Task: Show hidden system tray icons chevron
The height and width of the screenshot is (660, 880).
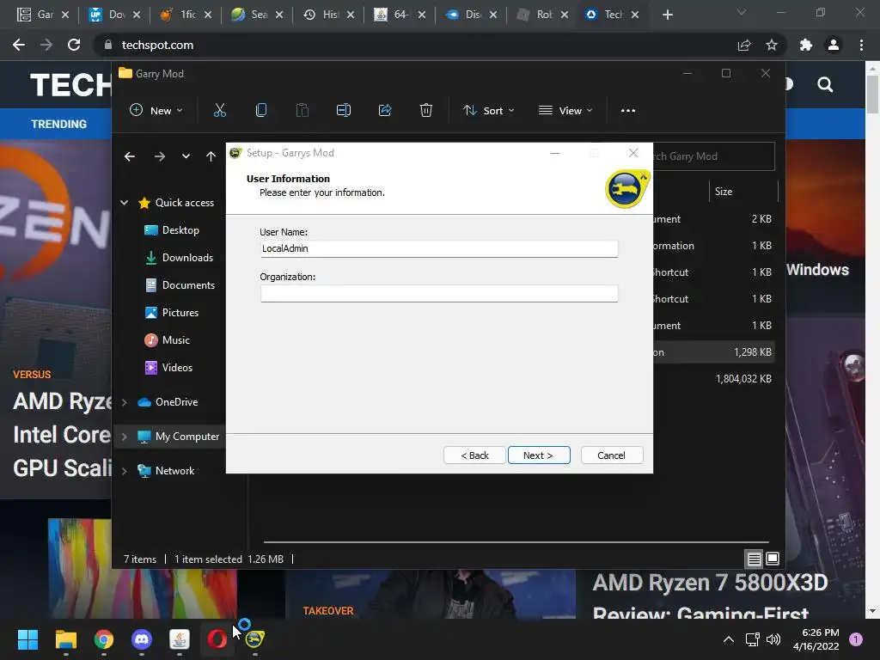Action: (729, 639)
